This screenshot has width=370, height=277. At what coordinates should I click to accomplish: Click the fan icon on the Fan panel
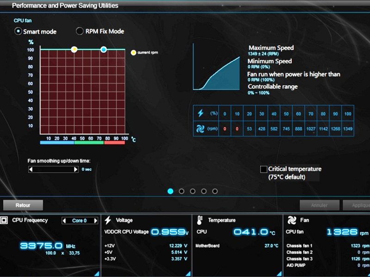coord(291,220)
